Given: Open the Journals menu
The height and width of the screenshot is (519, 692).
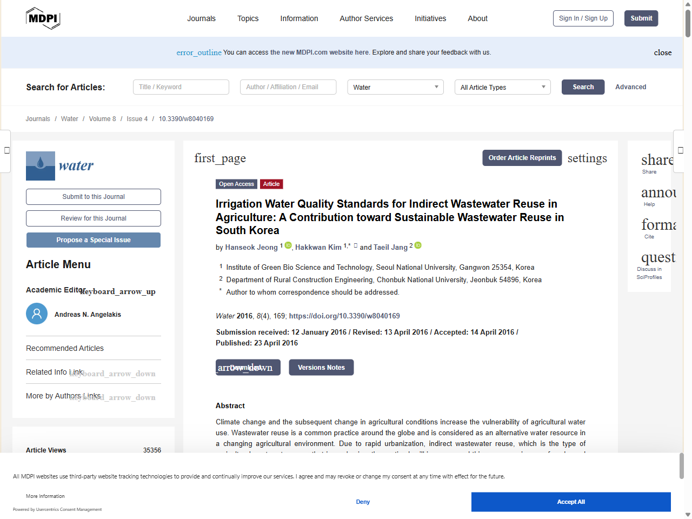Looking at the screenshot, I should click(201, 18).
